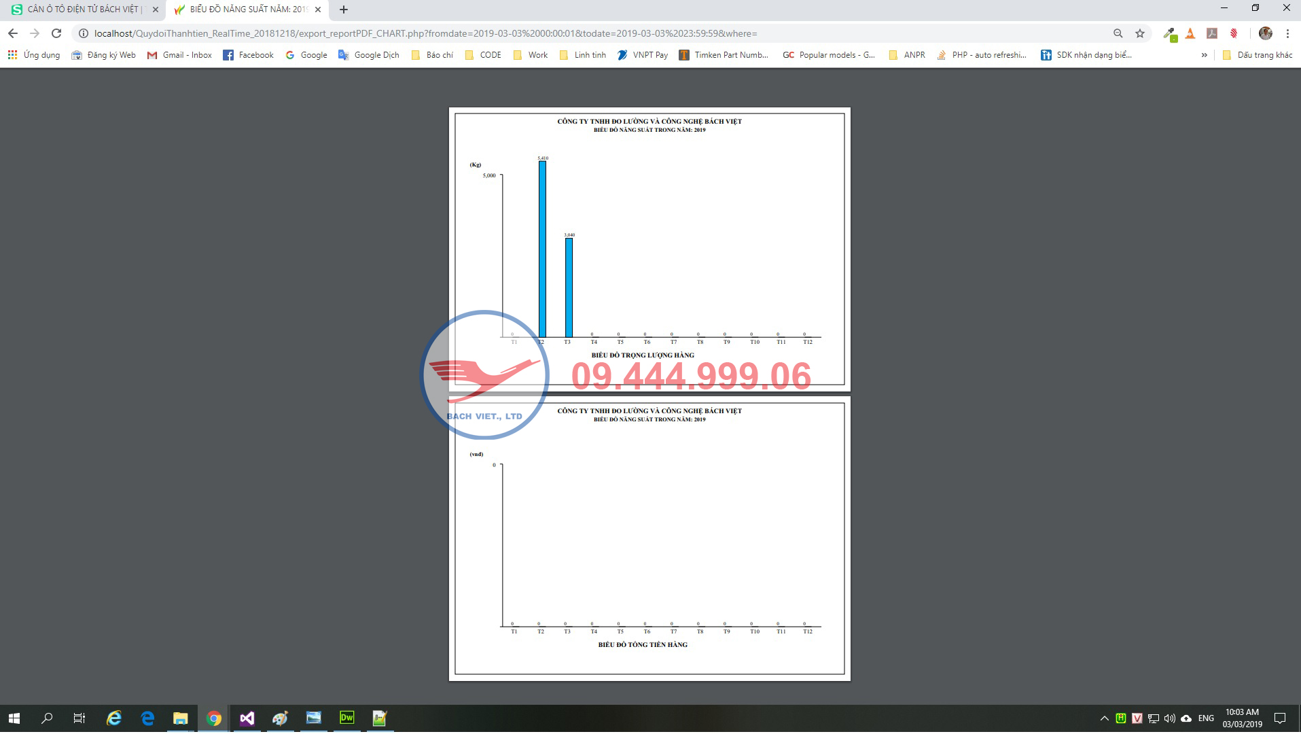The image size is (1301, 734).
Task: Open the orange cone extension
Action: point(1190,33)
